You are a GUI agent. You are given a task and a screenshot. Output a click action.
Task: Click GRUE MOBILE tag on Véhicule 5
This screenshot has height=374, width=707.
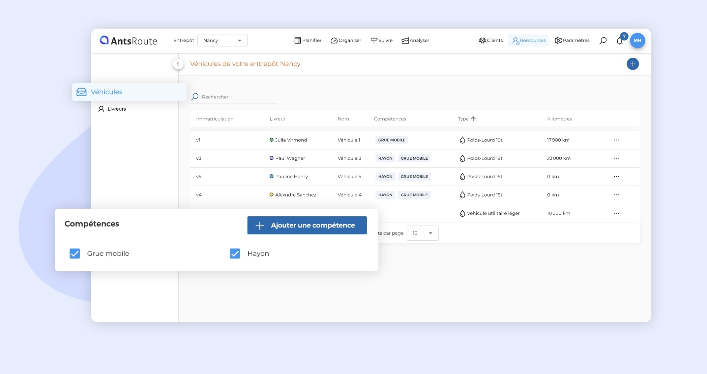[x=414, y=176]
